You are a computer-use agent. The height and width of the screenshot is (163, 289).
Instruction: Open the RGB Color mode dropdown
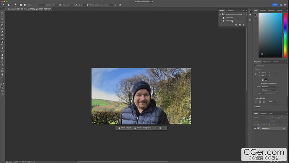tap(269, 87)
